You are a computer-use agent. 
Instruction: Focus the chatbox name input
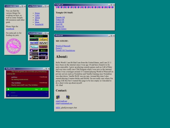pos(28,93)
